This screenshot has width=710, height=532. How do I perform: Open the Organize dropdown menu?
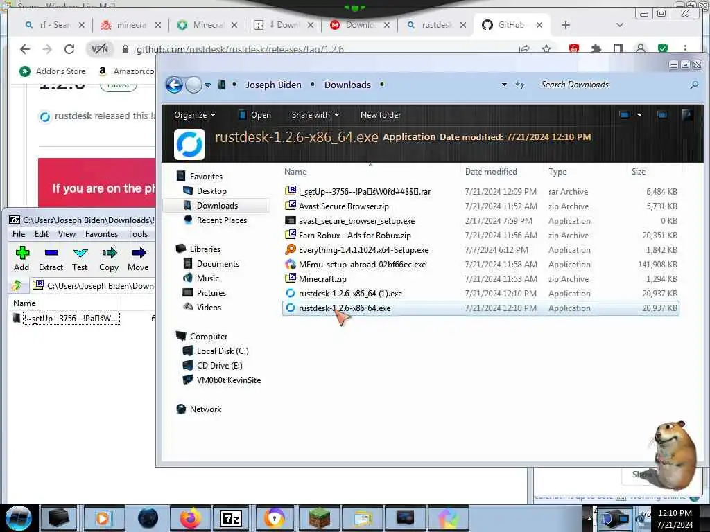[195, 115]
